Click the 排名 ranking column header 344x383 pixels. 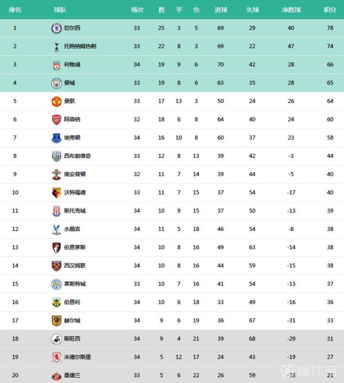point(15,10)
